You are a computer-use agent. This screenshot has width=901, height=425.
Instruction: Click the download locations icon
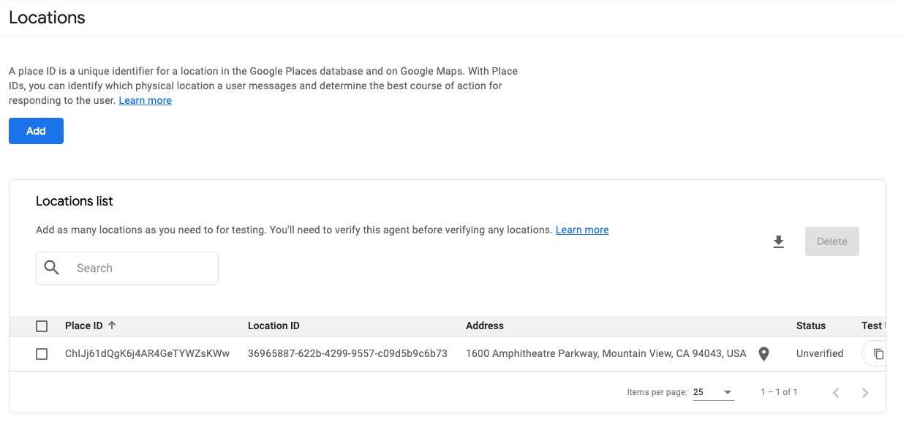[779, 241]
